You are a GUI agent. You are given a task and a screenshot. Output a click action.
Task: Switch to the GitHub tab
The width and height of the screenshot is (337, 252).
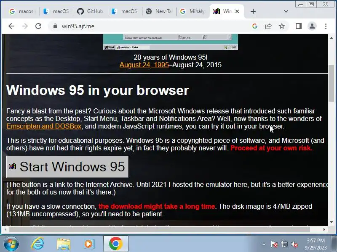[x=91, y=11]
